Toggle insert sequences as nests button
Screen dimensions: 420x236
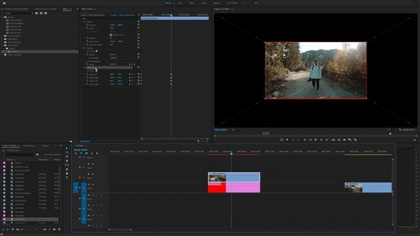coord(75,153)
